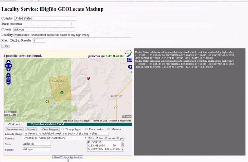Pan the map up with arrow control
This screenshot has width=248, height=162.
pos(8,62)
